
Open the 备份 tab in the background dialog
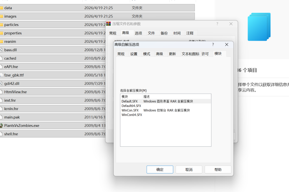pyautogui.click(x=164, y=33)
